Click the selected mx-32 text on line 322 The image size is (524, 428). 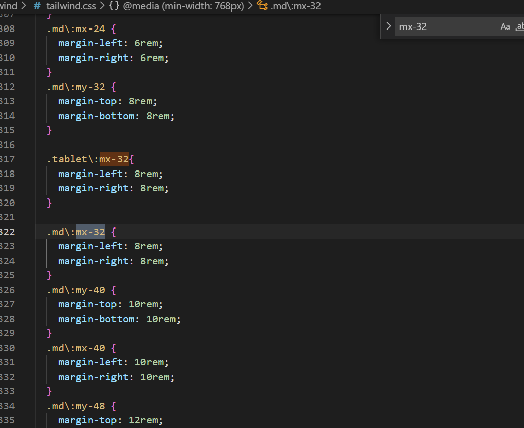click(90, 232)
